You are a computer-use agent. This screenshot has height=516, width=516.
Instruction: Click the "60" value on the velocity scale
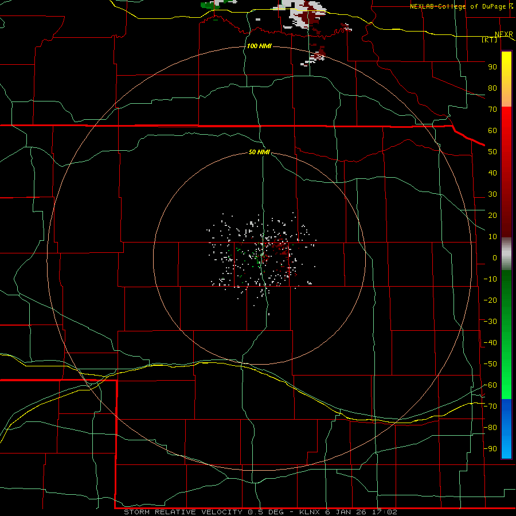[x=492, y=130]
